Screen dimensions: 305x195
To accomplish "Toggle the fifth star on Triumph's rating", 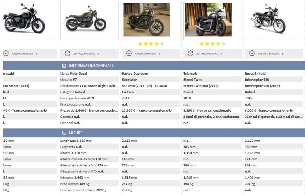I will [x=223, y=44].
